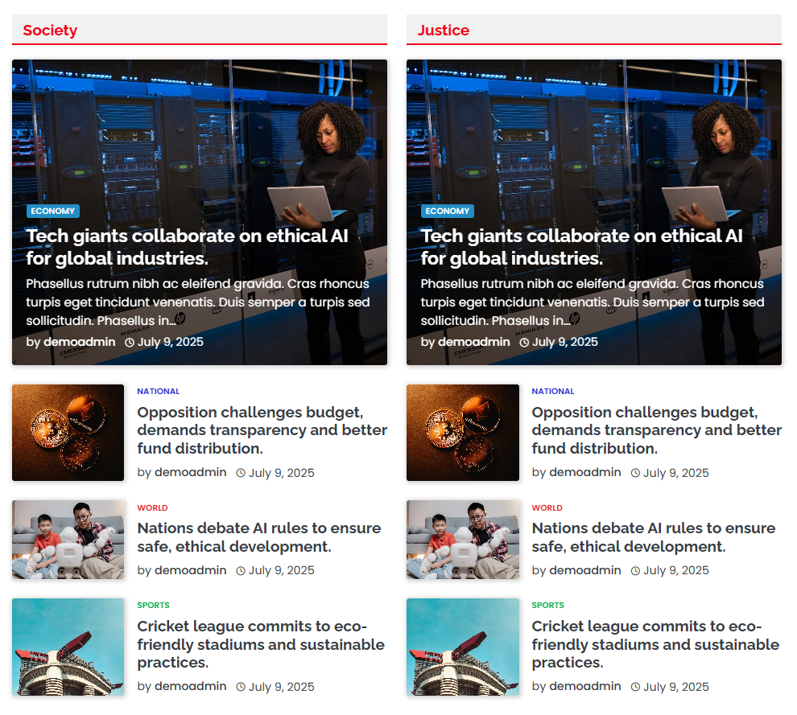Click the WORLD category in Society column

[x=152, y=507]
